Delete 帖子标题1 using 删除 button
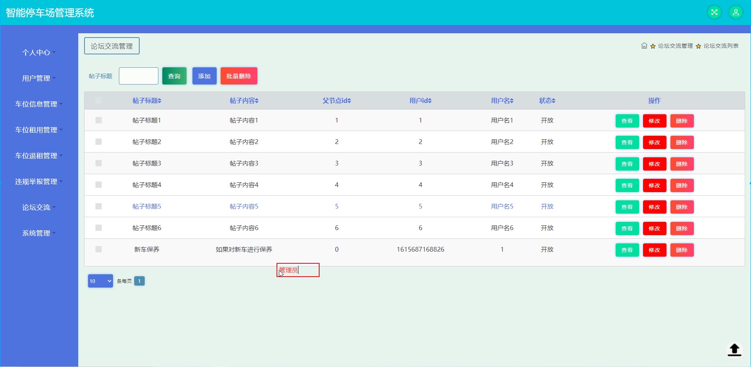The image size is (751, 367). [682, 121]
